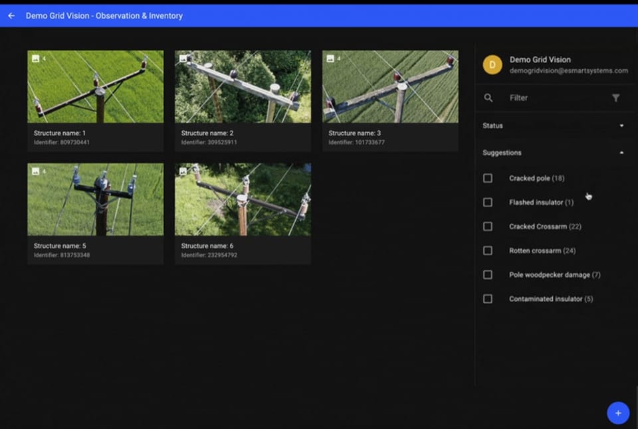The height and width of the screenshot is (429, 638).
Task: Open the funnel filter icon on the right
Action: point(617,98)
